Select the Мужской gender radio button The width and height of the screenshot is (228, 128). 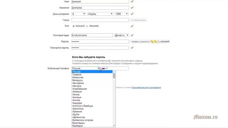[x=74, y=26]
